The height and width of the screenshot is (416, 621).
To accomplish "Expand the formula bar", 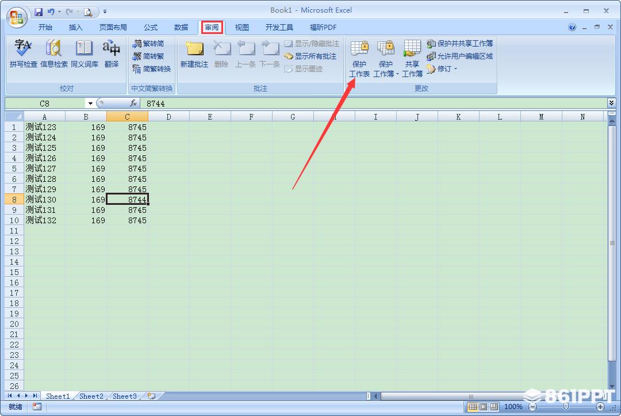I will (x=611, y=103).
